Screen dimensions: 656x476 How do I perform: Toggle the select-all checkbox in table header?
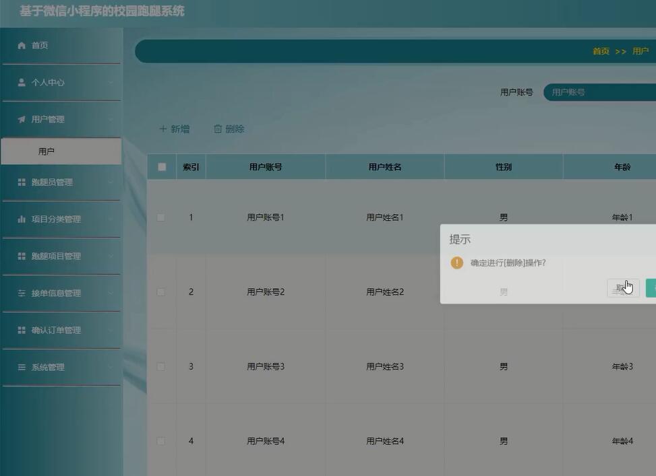160,166
